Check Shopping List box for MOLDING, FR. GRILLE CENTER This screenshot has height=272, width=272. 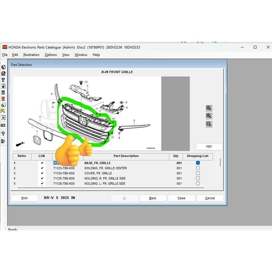pos(198,168)
